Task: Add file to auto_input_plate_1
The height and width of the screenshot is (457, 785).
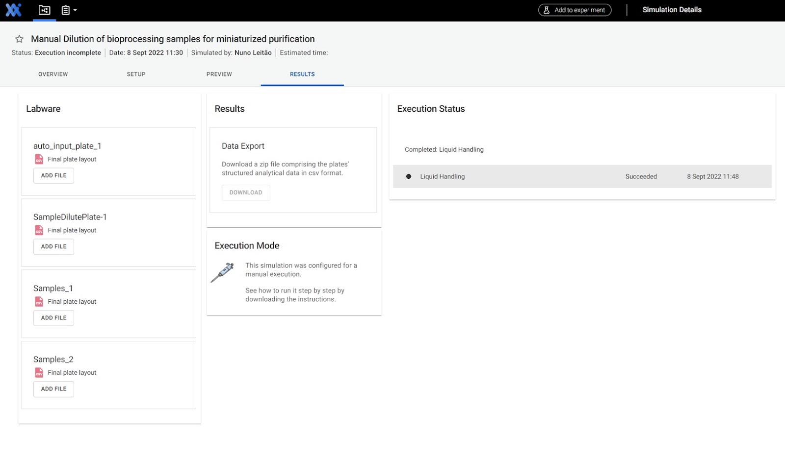Action: [53, 175]
